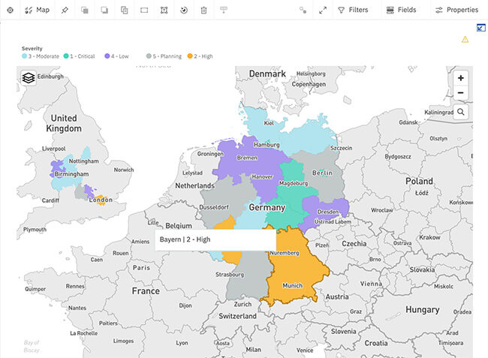The width and height of the screenshot is (488, 358).
Task: Click the blue collapse panel icon
Action: pos(480,29)
